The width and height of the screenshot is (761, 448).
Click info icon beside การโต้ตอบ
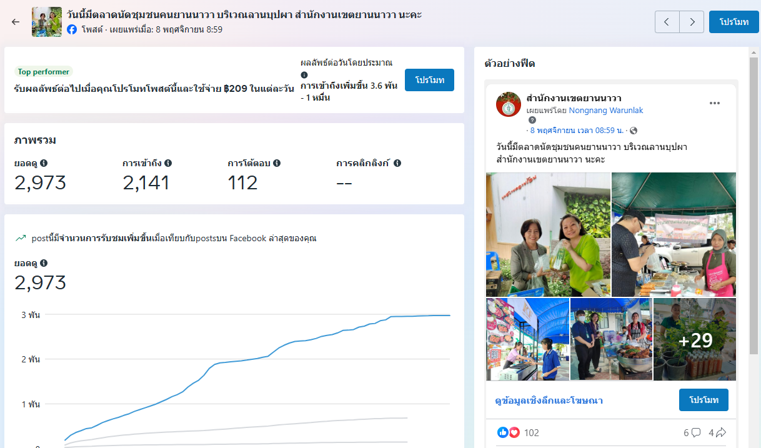(277, 163)
